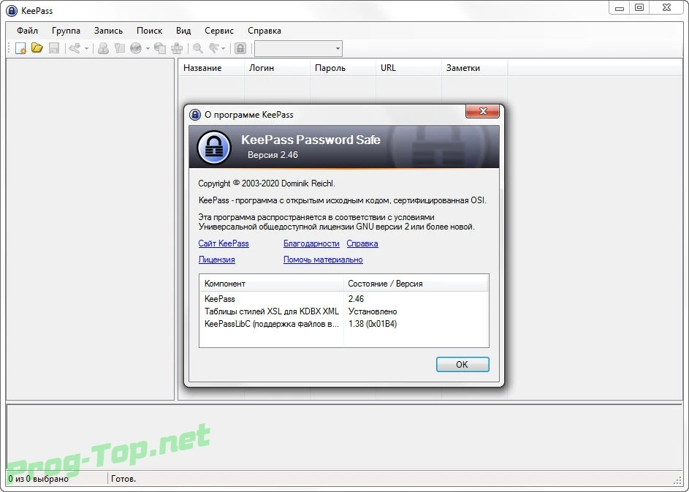Viewport: 689px width, 492px height.
Task: Click the Готов. status bar text
Action: [x=123, y=479]
